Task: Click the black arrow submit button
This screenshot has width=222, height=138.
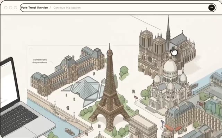Action: tap(211, 8)
